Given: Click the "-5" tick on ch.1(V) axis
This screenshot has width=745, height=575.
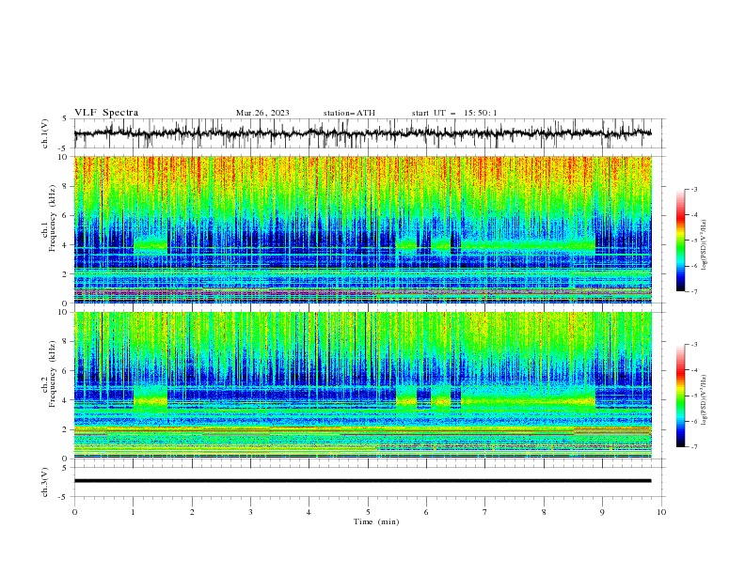Looking at the screenshot, I should click(64, 148).
